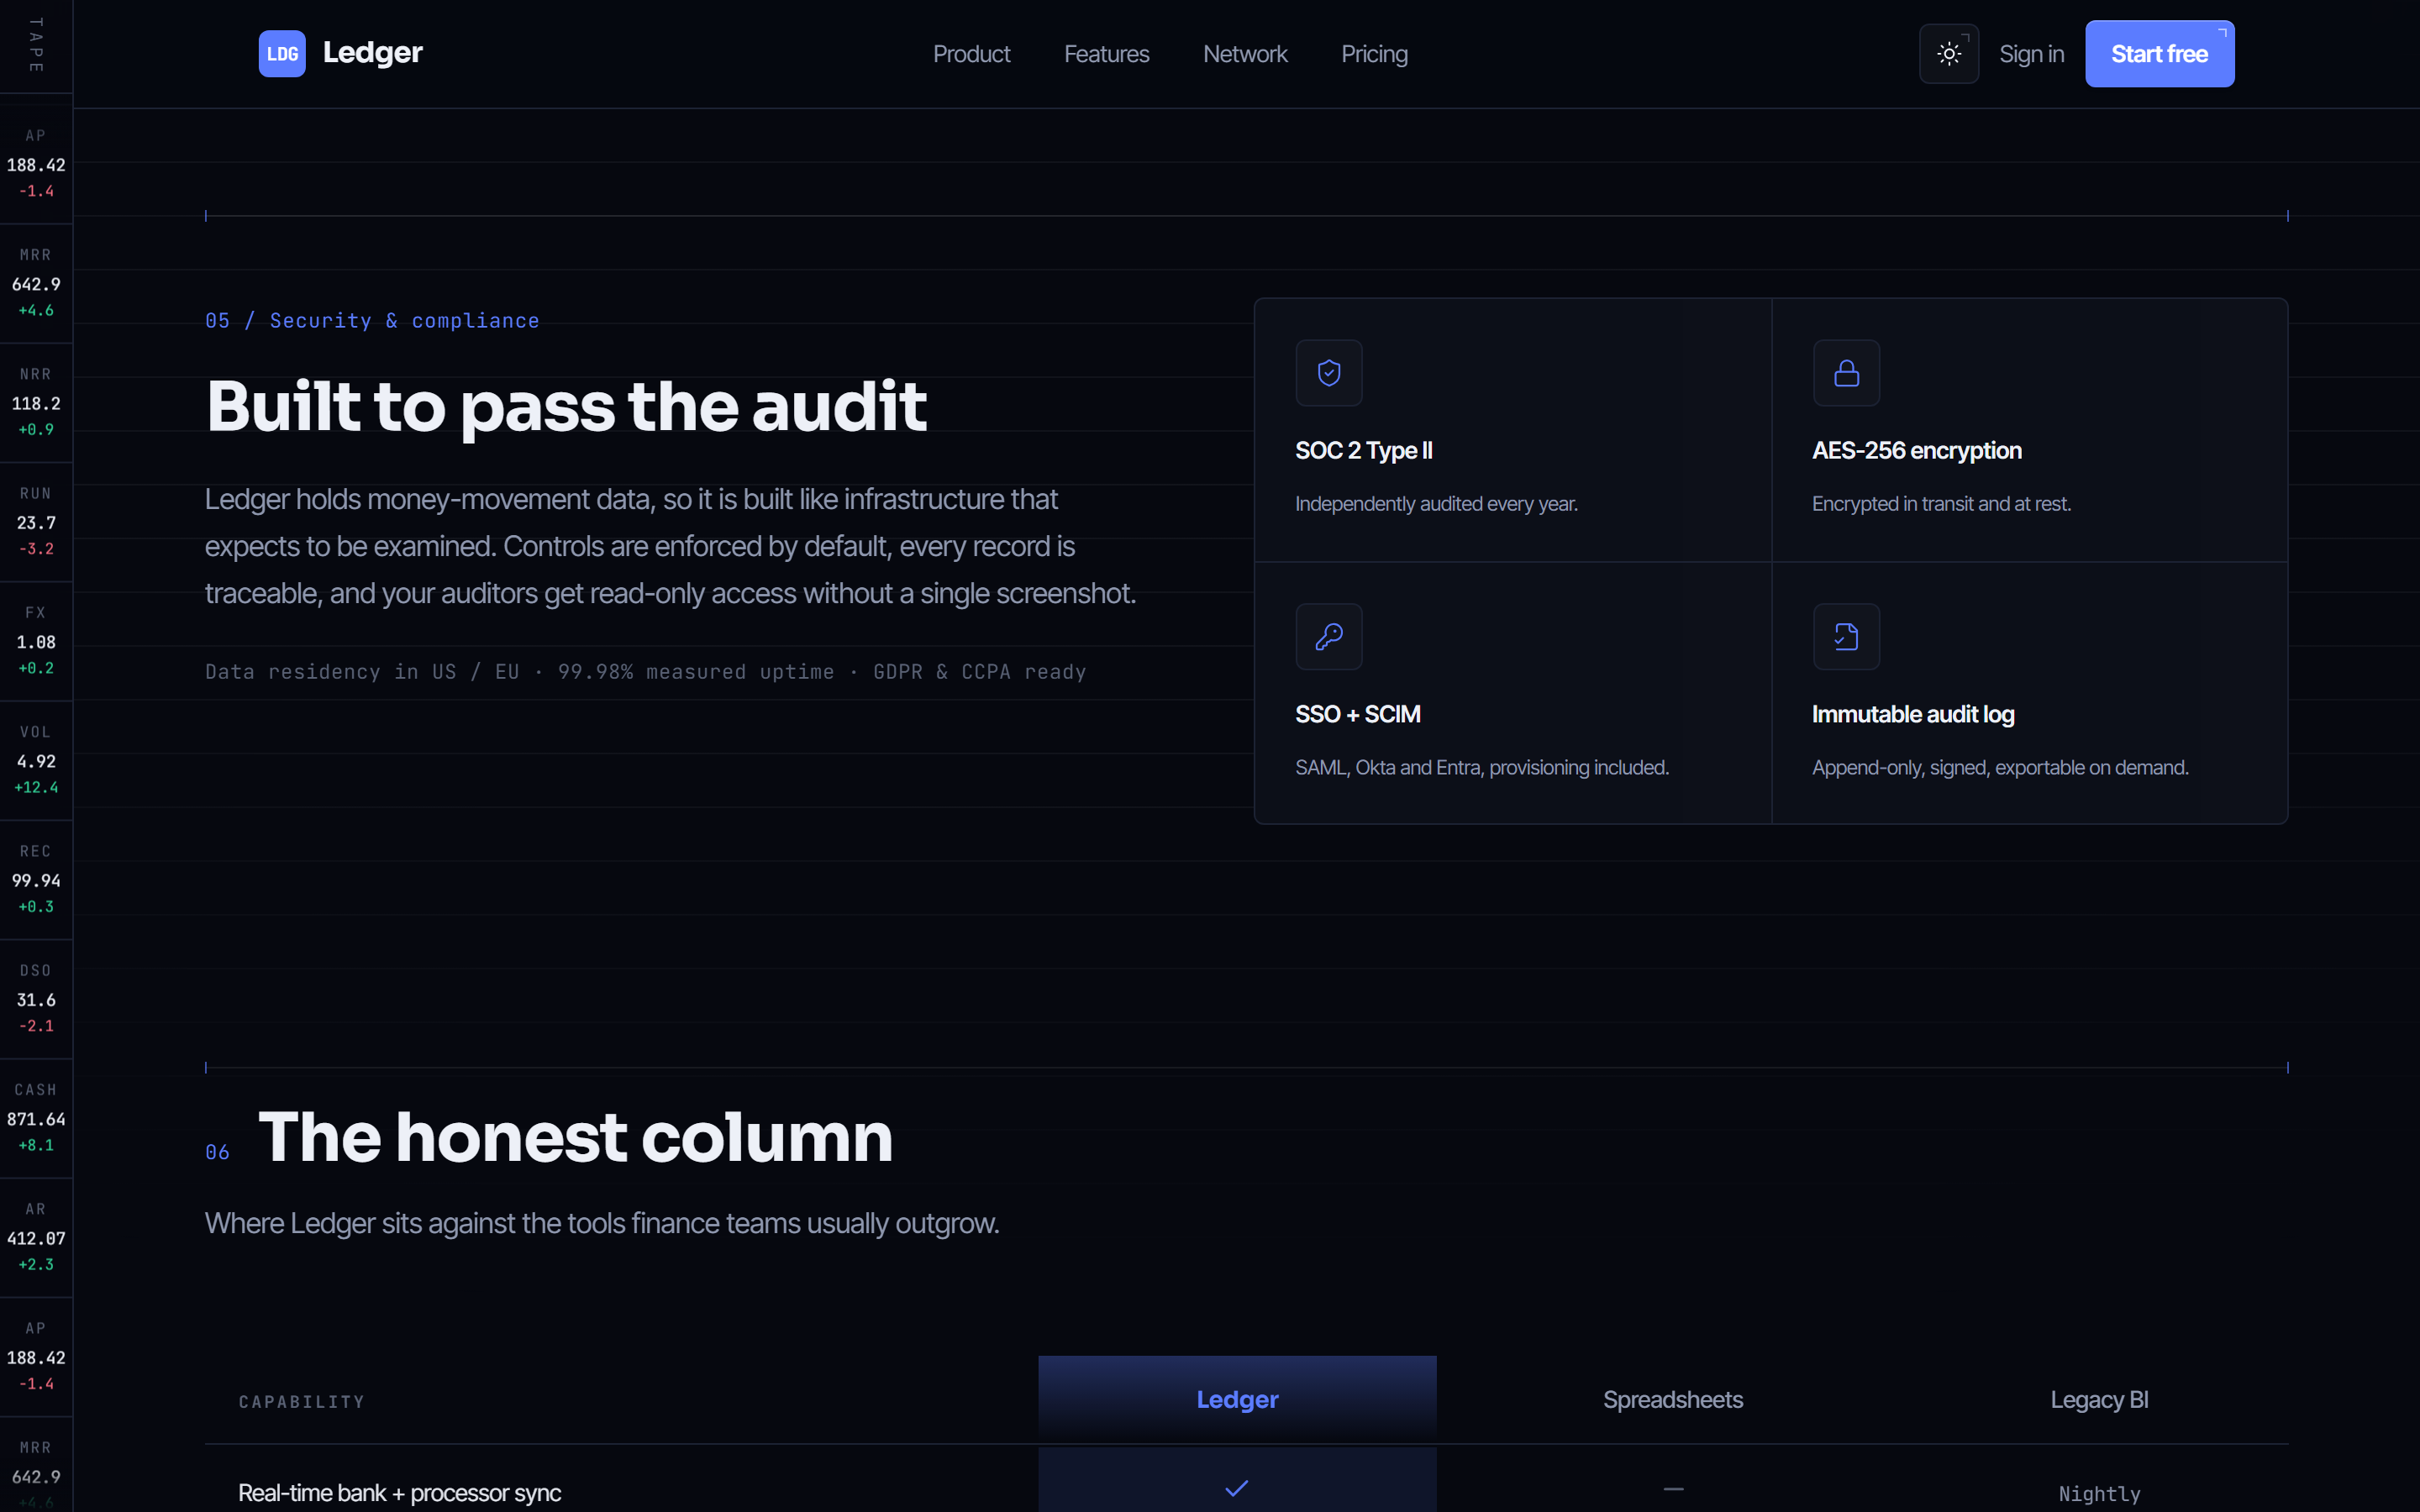Click 'The honest column' heading
This screenshot has height=1512, width=2420.
tap(575, 1138)
